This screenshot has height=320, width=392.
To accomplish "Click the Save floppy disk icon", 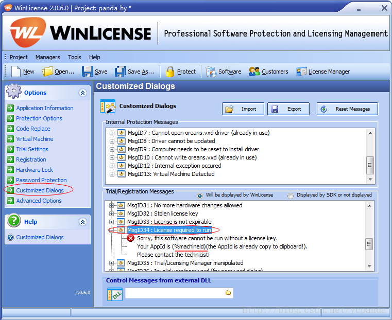I will 88,72.
